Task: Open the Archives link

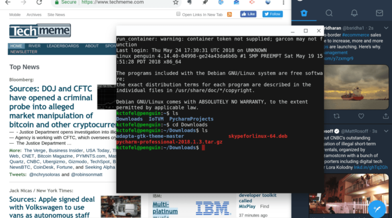Action: pyautogui.click(x=34, y=15)
